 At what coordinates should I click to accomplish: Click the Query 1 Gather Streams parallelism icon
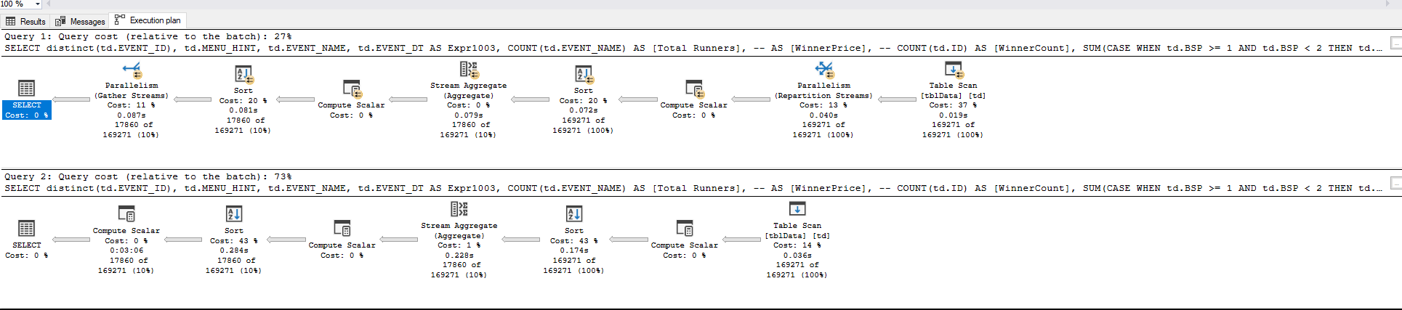click(132, 70)
